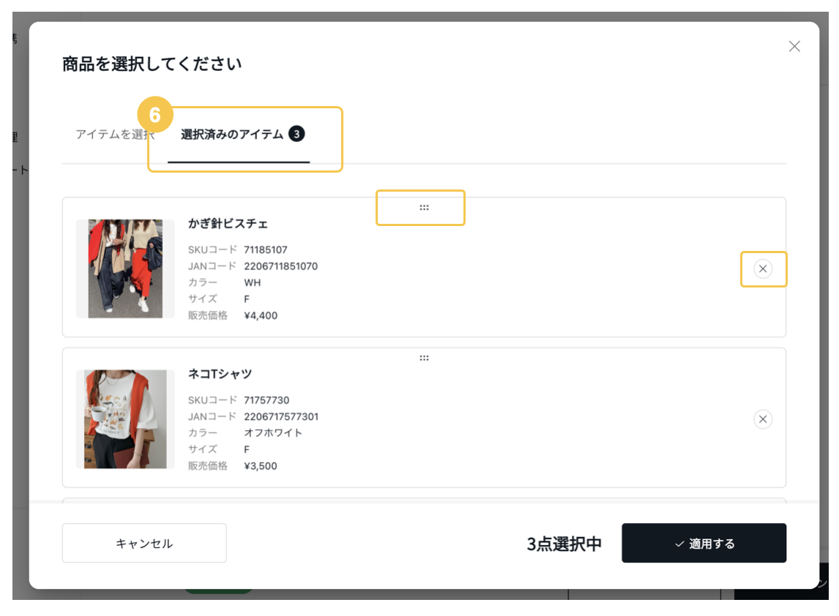Click SKU code 71185107
Screen dimensions: 839x616
pos(266,249)
